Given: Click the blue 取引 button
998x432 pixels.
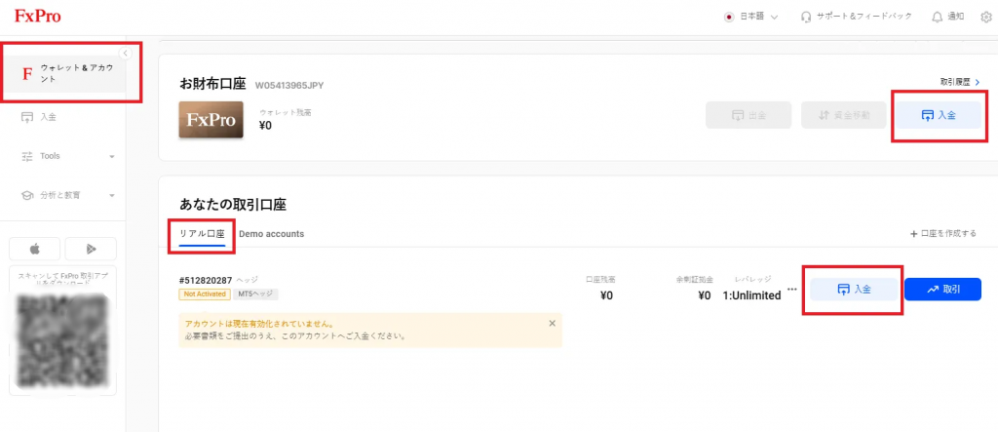Looking at the screenshot, I should (942, 290).
